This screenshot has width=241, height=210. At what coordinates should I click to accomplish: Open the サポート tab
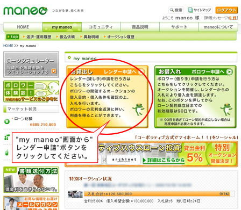pos(179,27)
